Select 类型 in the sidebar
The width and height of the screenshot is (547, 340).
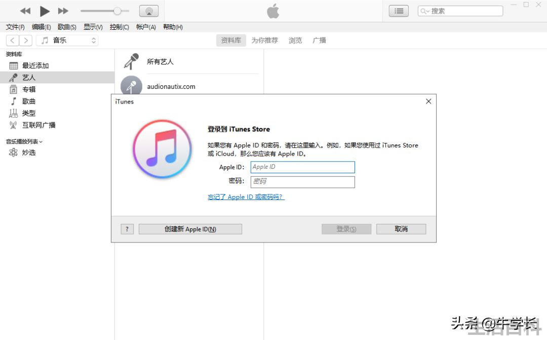coord(57,113)
